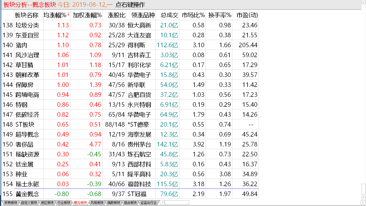This screenshot has width=366, height=206.
Task: Click leading stock 隆平高科
Action: pyautogui.click(x=139, y=174)
